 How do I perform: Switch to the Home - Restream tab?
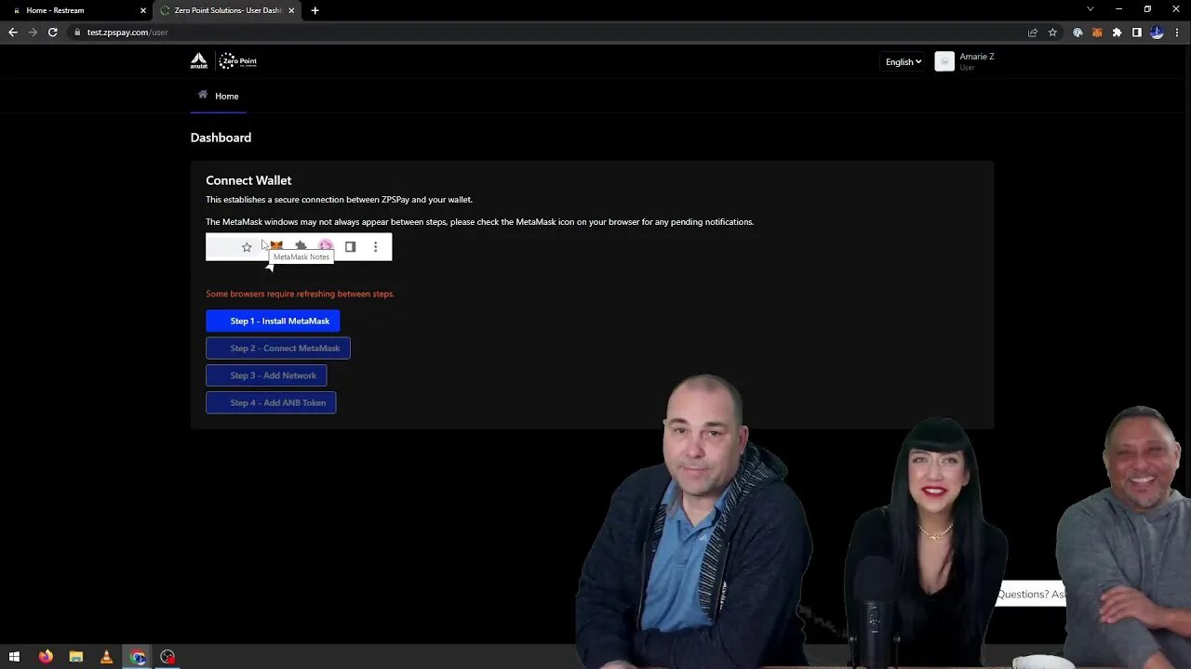pyautogui.click(x=76, y=10)
